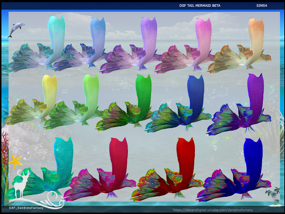
Task: Open the danartdigital.wixsite.com link
Action: pyautogui.click(x=213, y=210)
